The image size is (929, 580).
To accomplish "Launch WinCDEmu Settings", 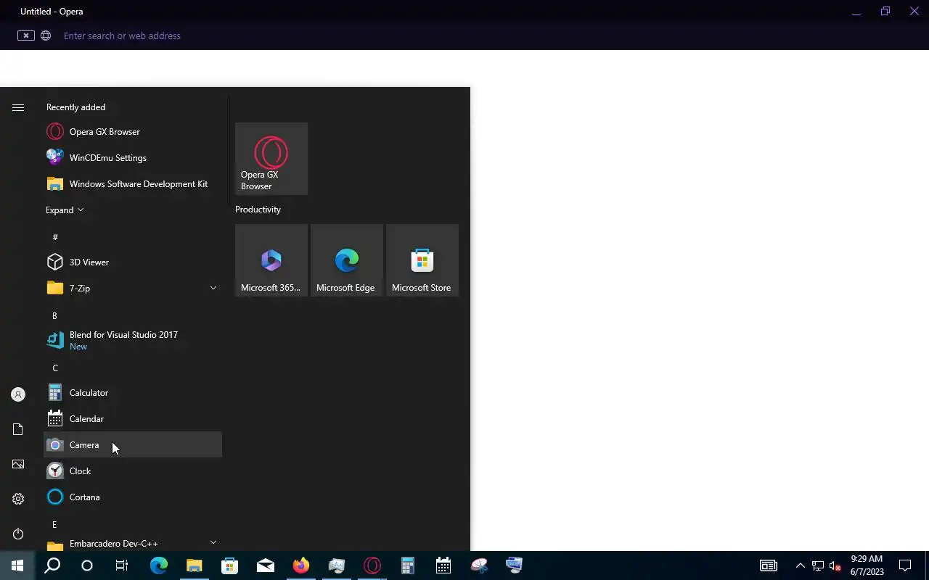I will pos(133,158).
